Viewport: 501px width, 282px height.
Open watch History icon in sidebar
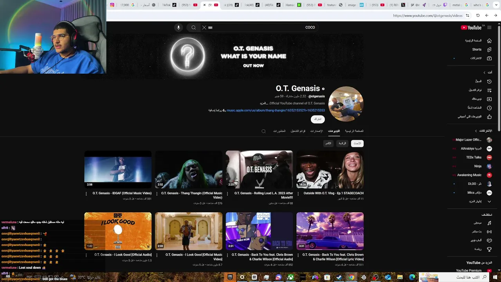pos(489,81)
